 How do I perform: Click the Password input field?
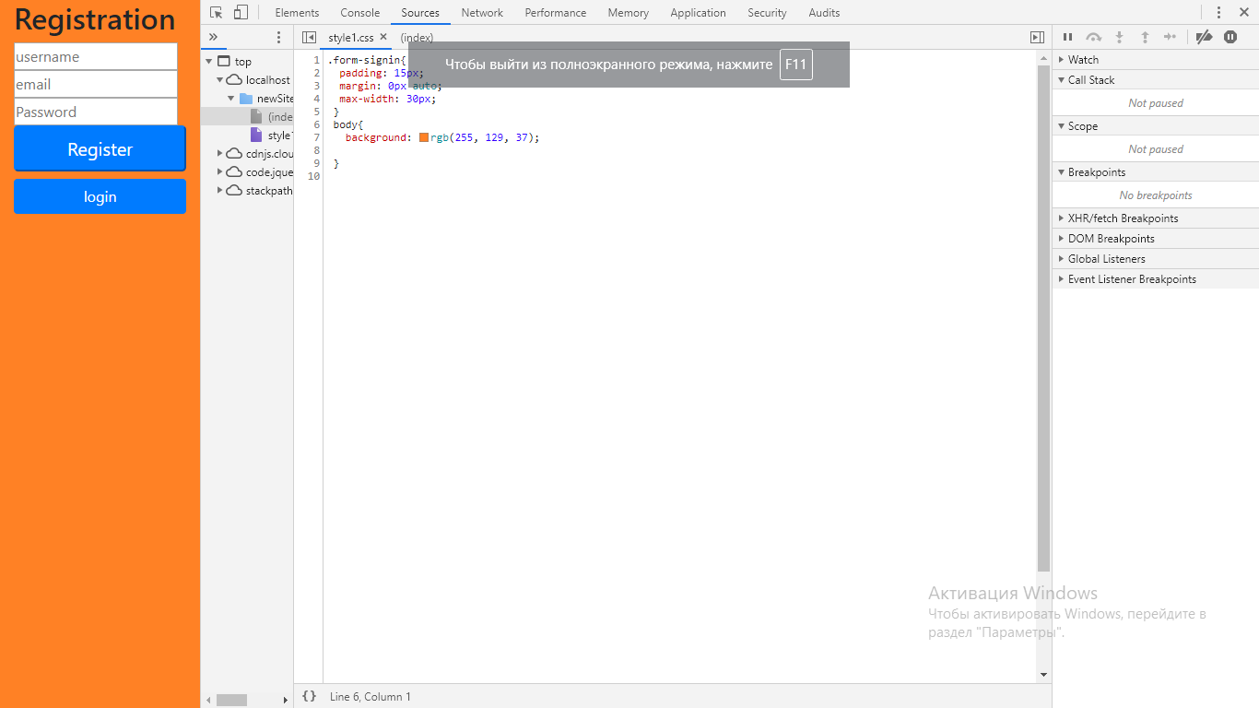coord(96,112)
